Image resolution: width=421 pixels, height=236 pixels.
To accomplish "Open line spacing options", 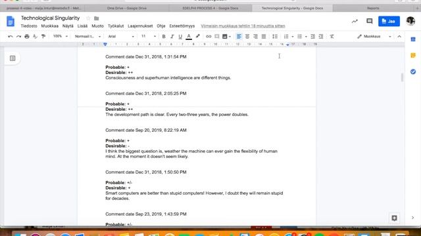I will tap(275, 37).
